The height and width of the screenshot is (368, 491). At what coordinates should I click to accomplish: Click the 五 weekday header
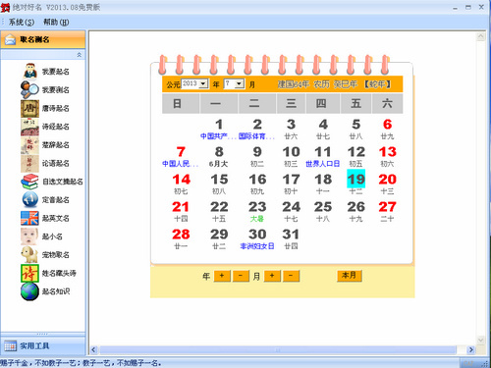coord(355,103)
